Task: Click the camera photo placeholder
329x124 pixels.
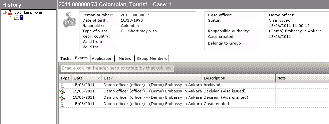Action: tap(70, 20)
